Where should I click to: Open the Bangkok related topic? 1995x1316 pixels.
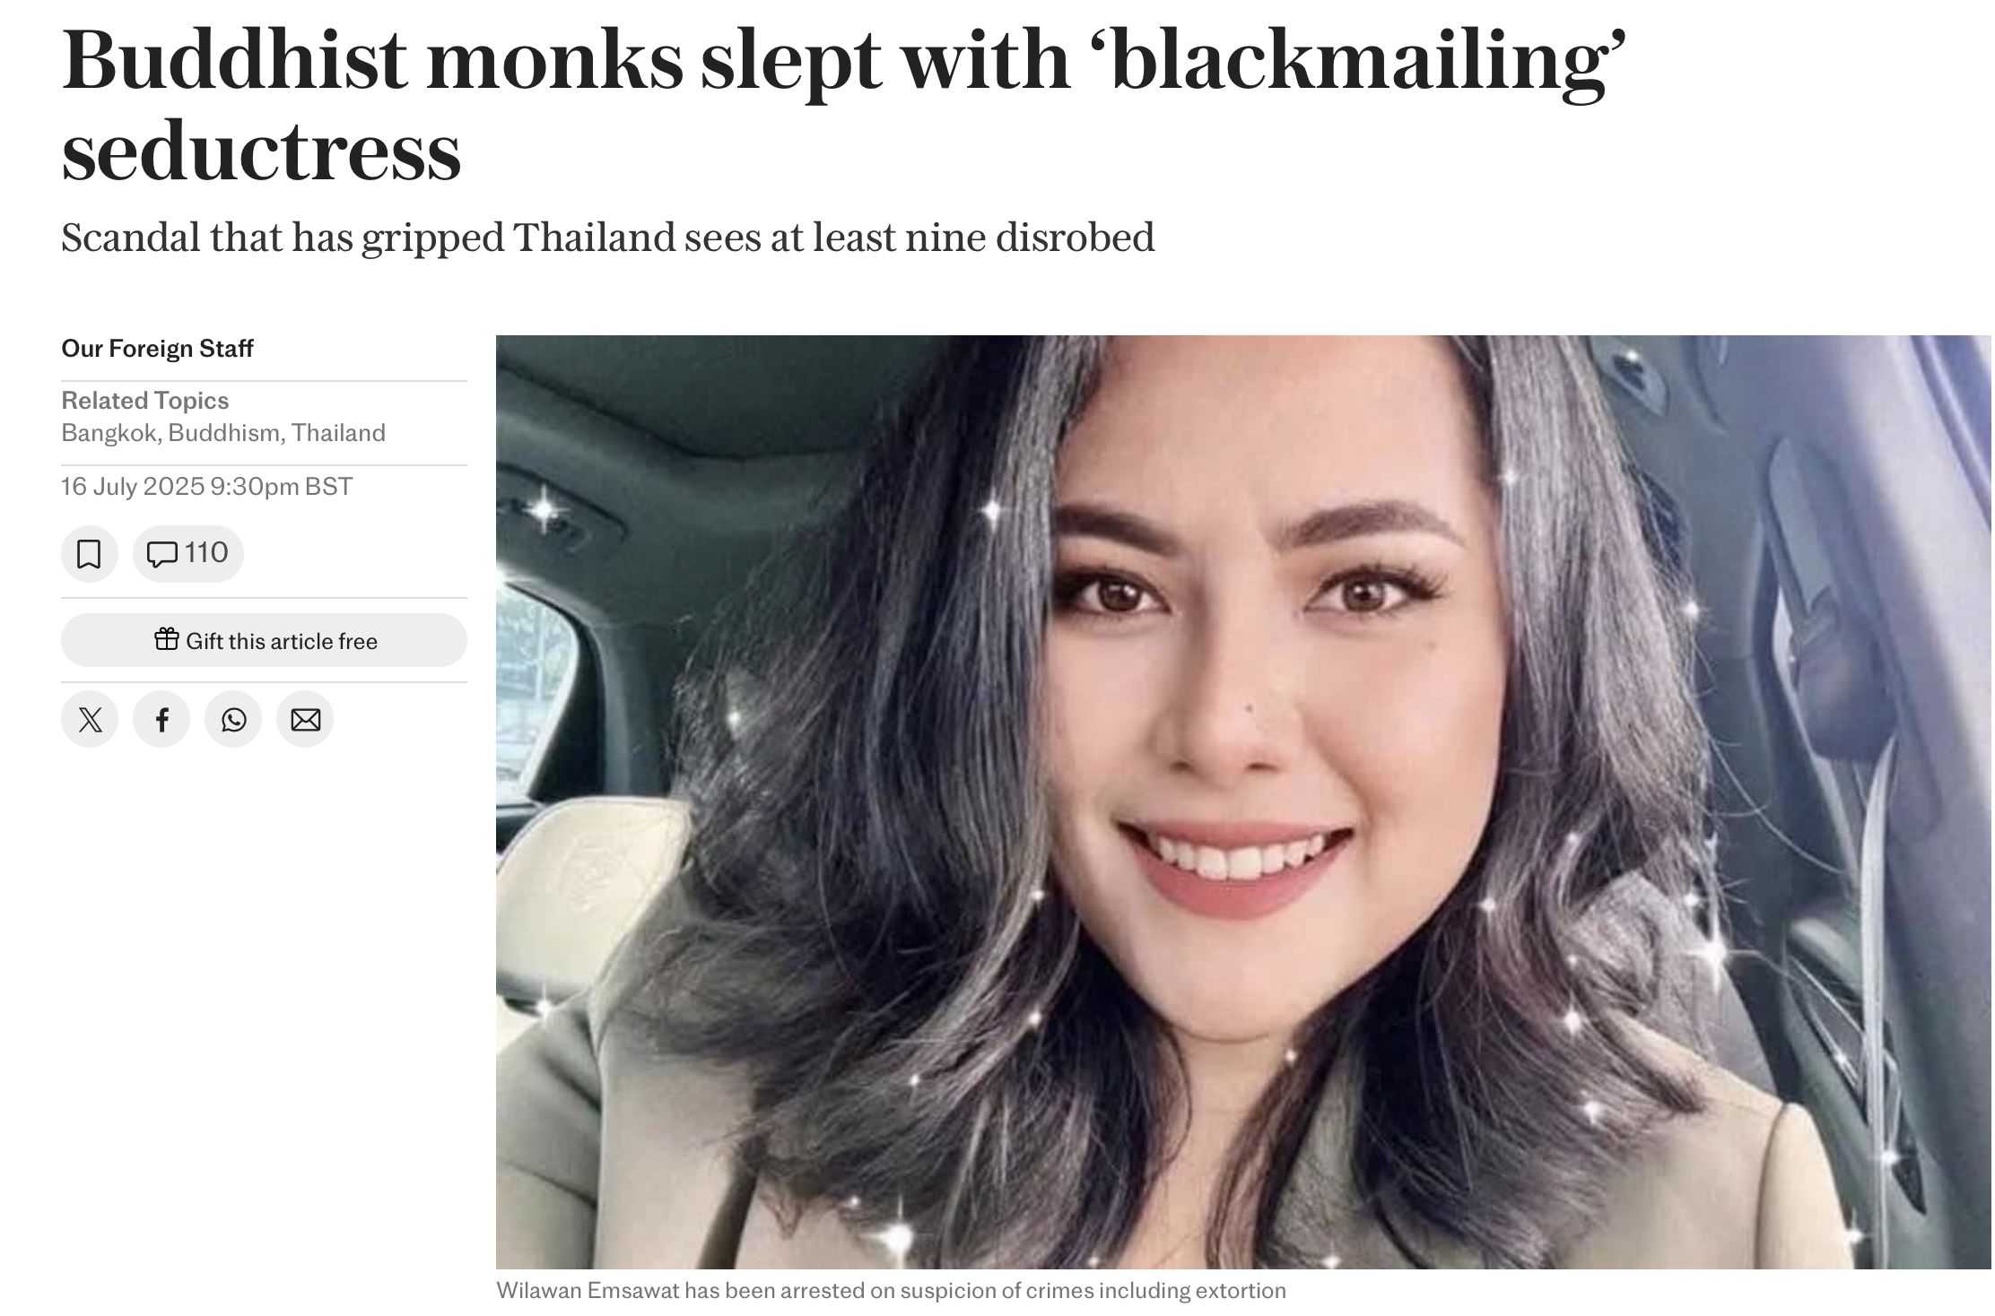click(x=109, y=434)
